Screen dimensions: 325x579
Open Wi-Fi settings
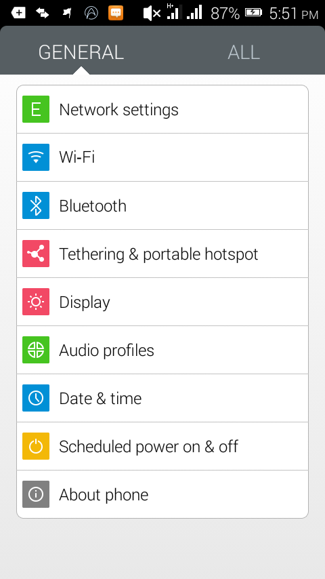pyautogui.click(x=162, y=157)
